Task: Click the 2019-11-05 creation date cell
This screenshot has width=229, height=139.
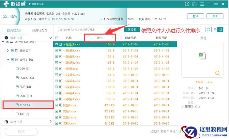Action: [130, 69]
